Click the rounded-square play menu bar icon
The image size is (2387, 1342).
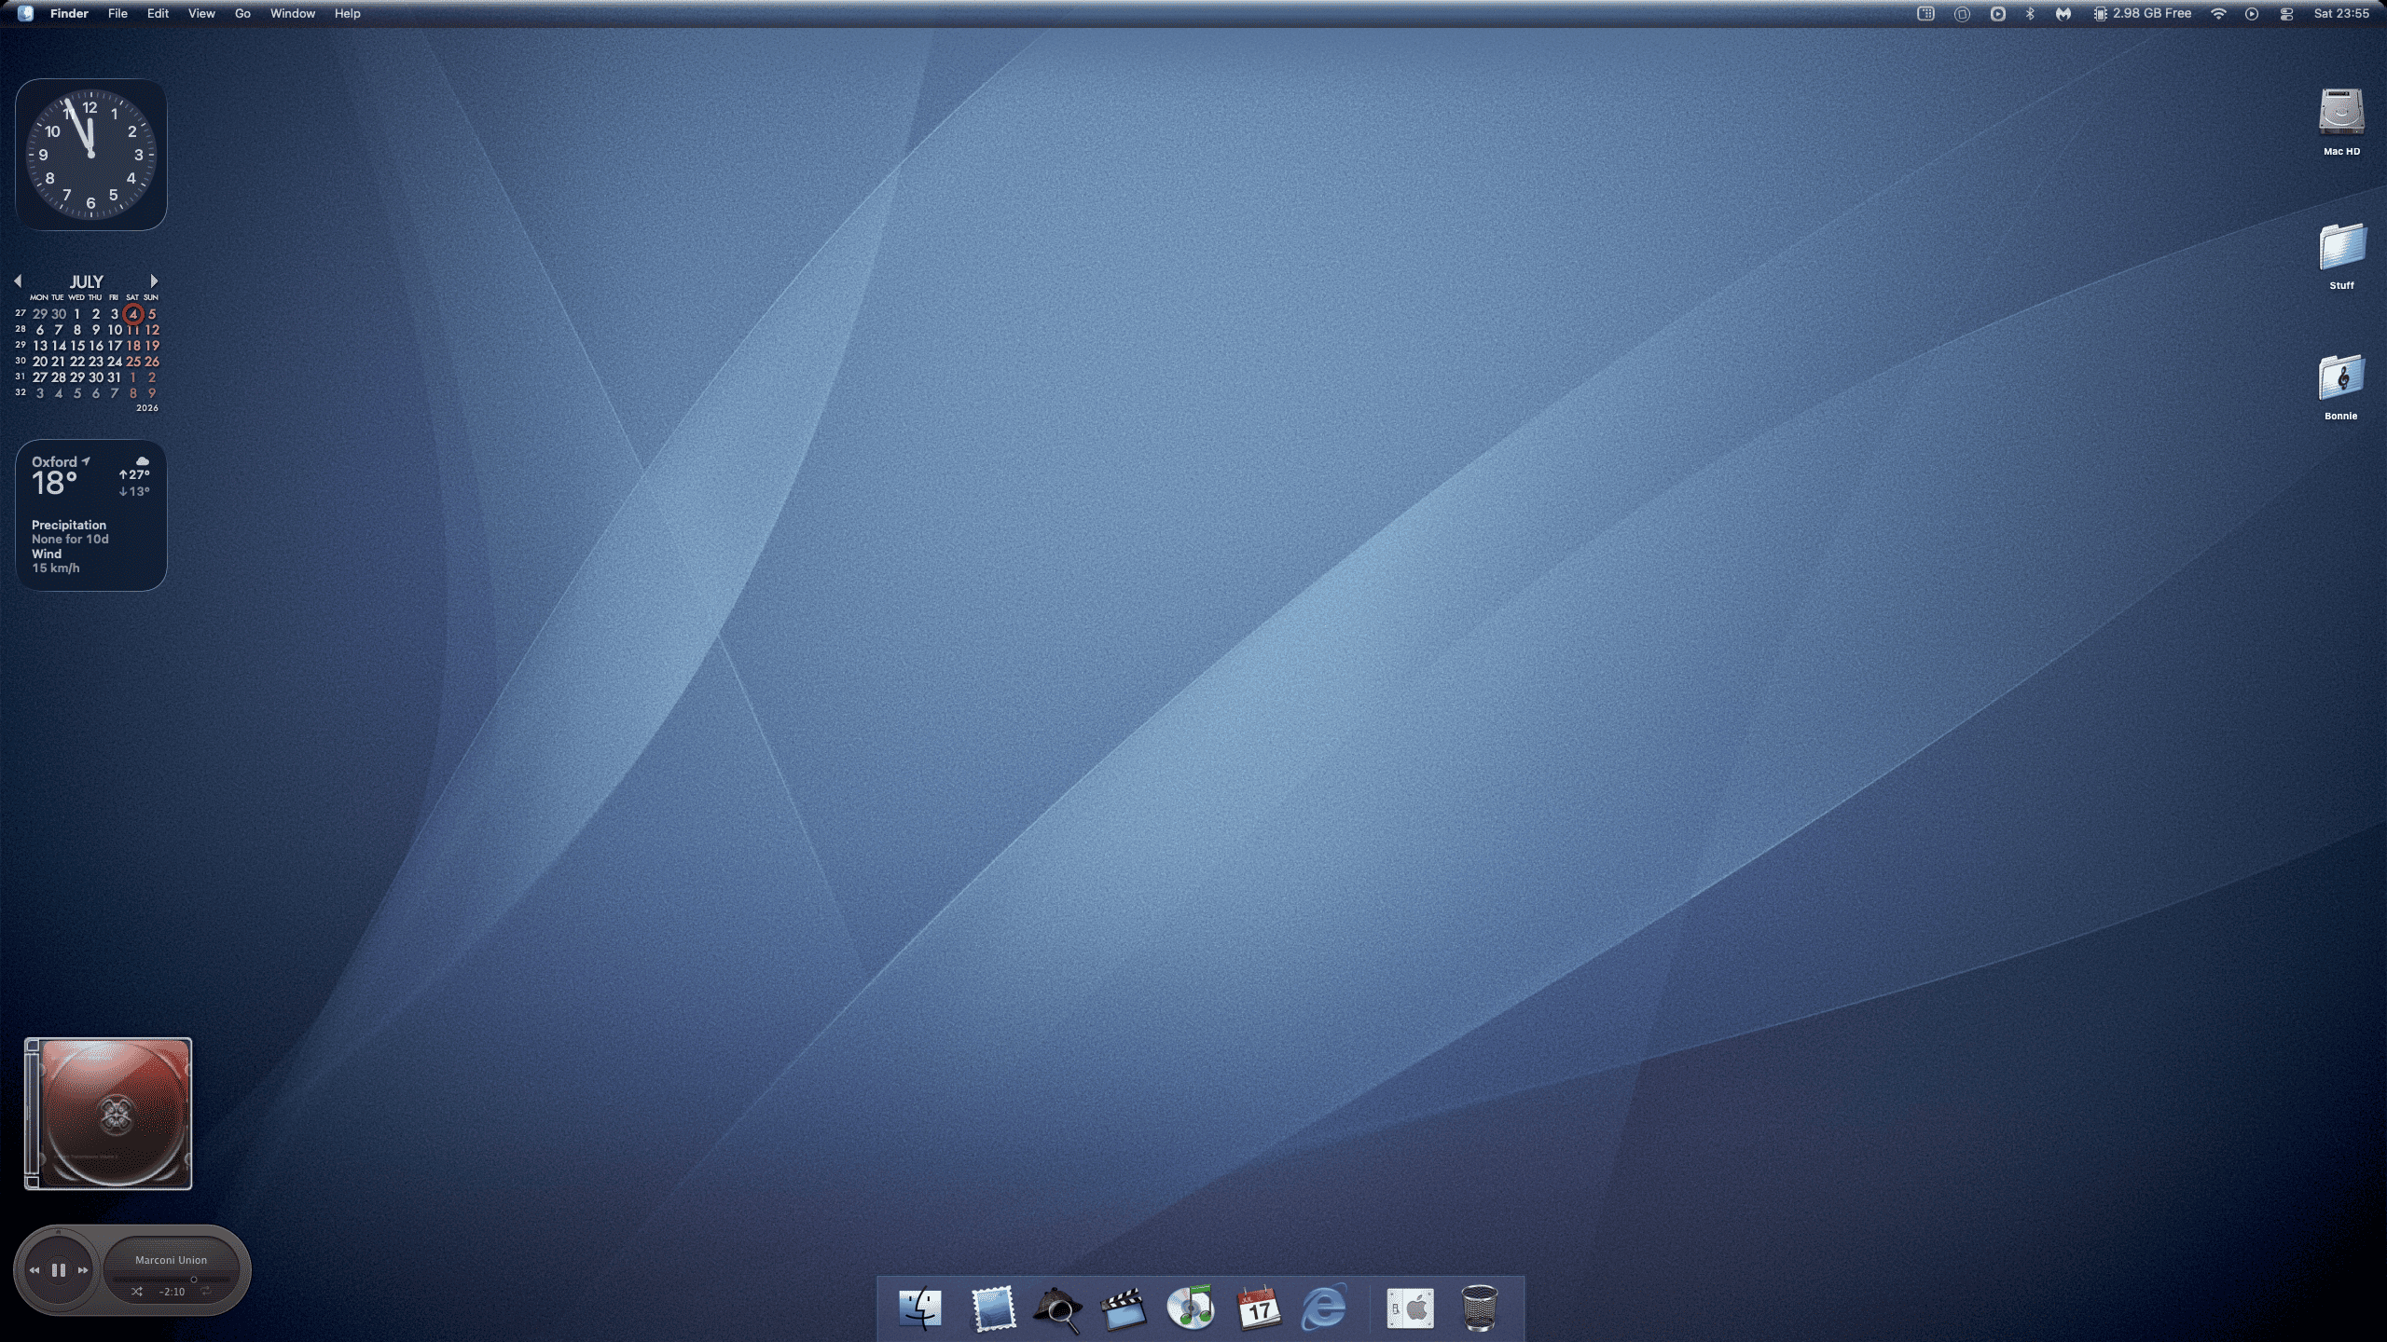point(1997,14)
